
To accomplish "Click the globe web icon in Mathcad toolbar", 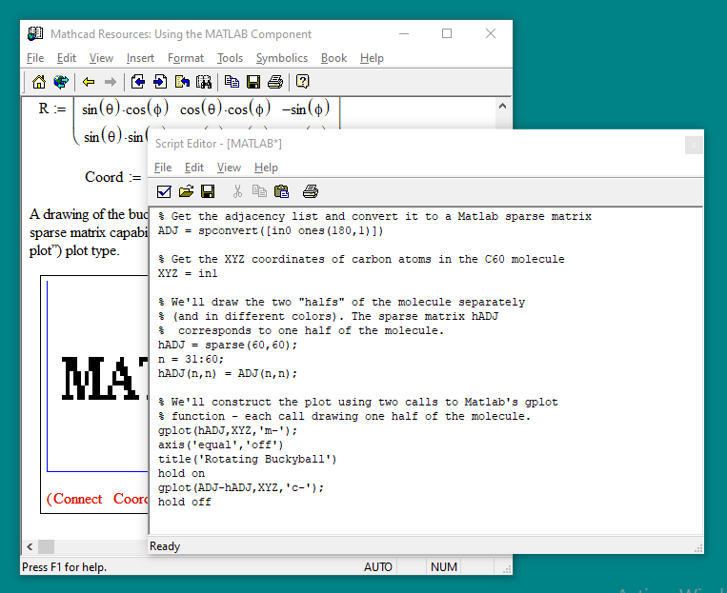I will (60, 82).
